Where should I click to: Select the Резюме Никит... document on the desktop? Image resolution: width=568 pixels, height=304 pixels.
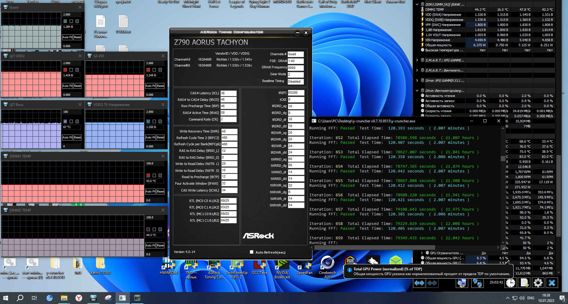coord(101,27)
